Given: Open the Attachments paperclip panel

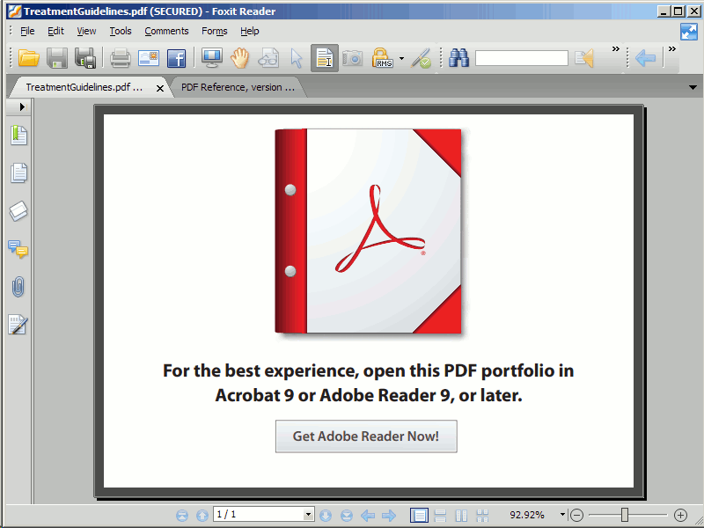Looking at the screenshot, I should coord(18,287).
